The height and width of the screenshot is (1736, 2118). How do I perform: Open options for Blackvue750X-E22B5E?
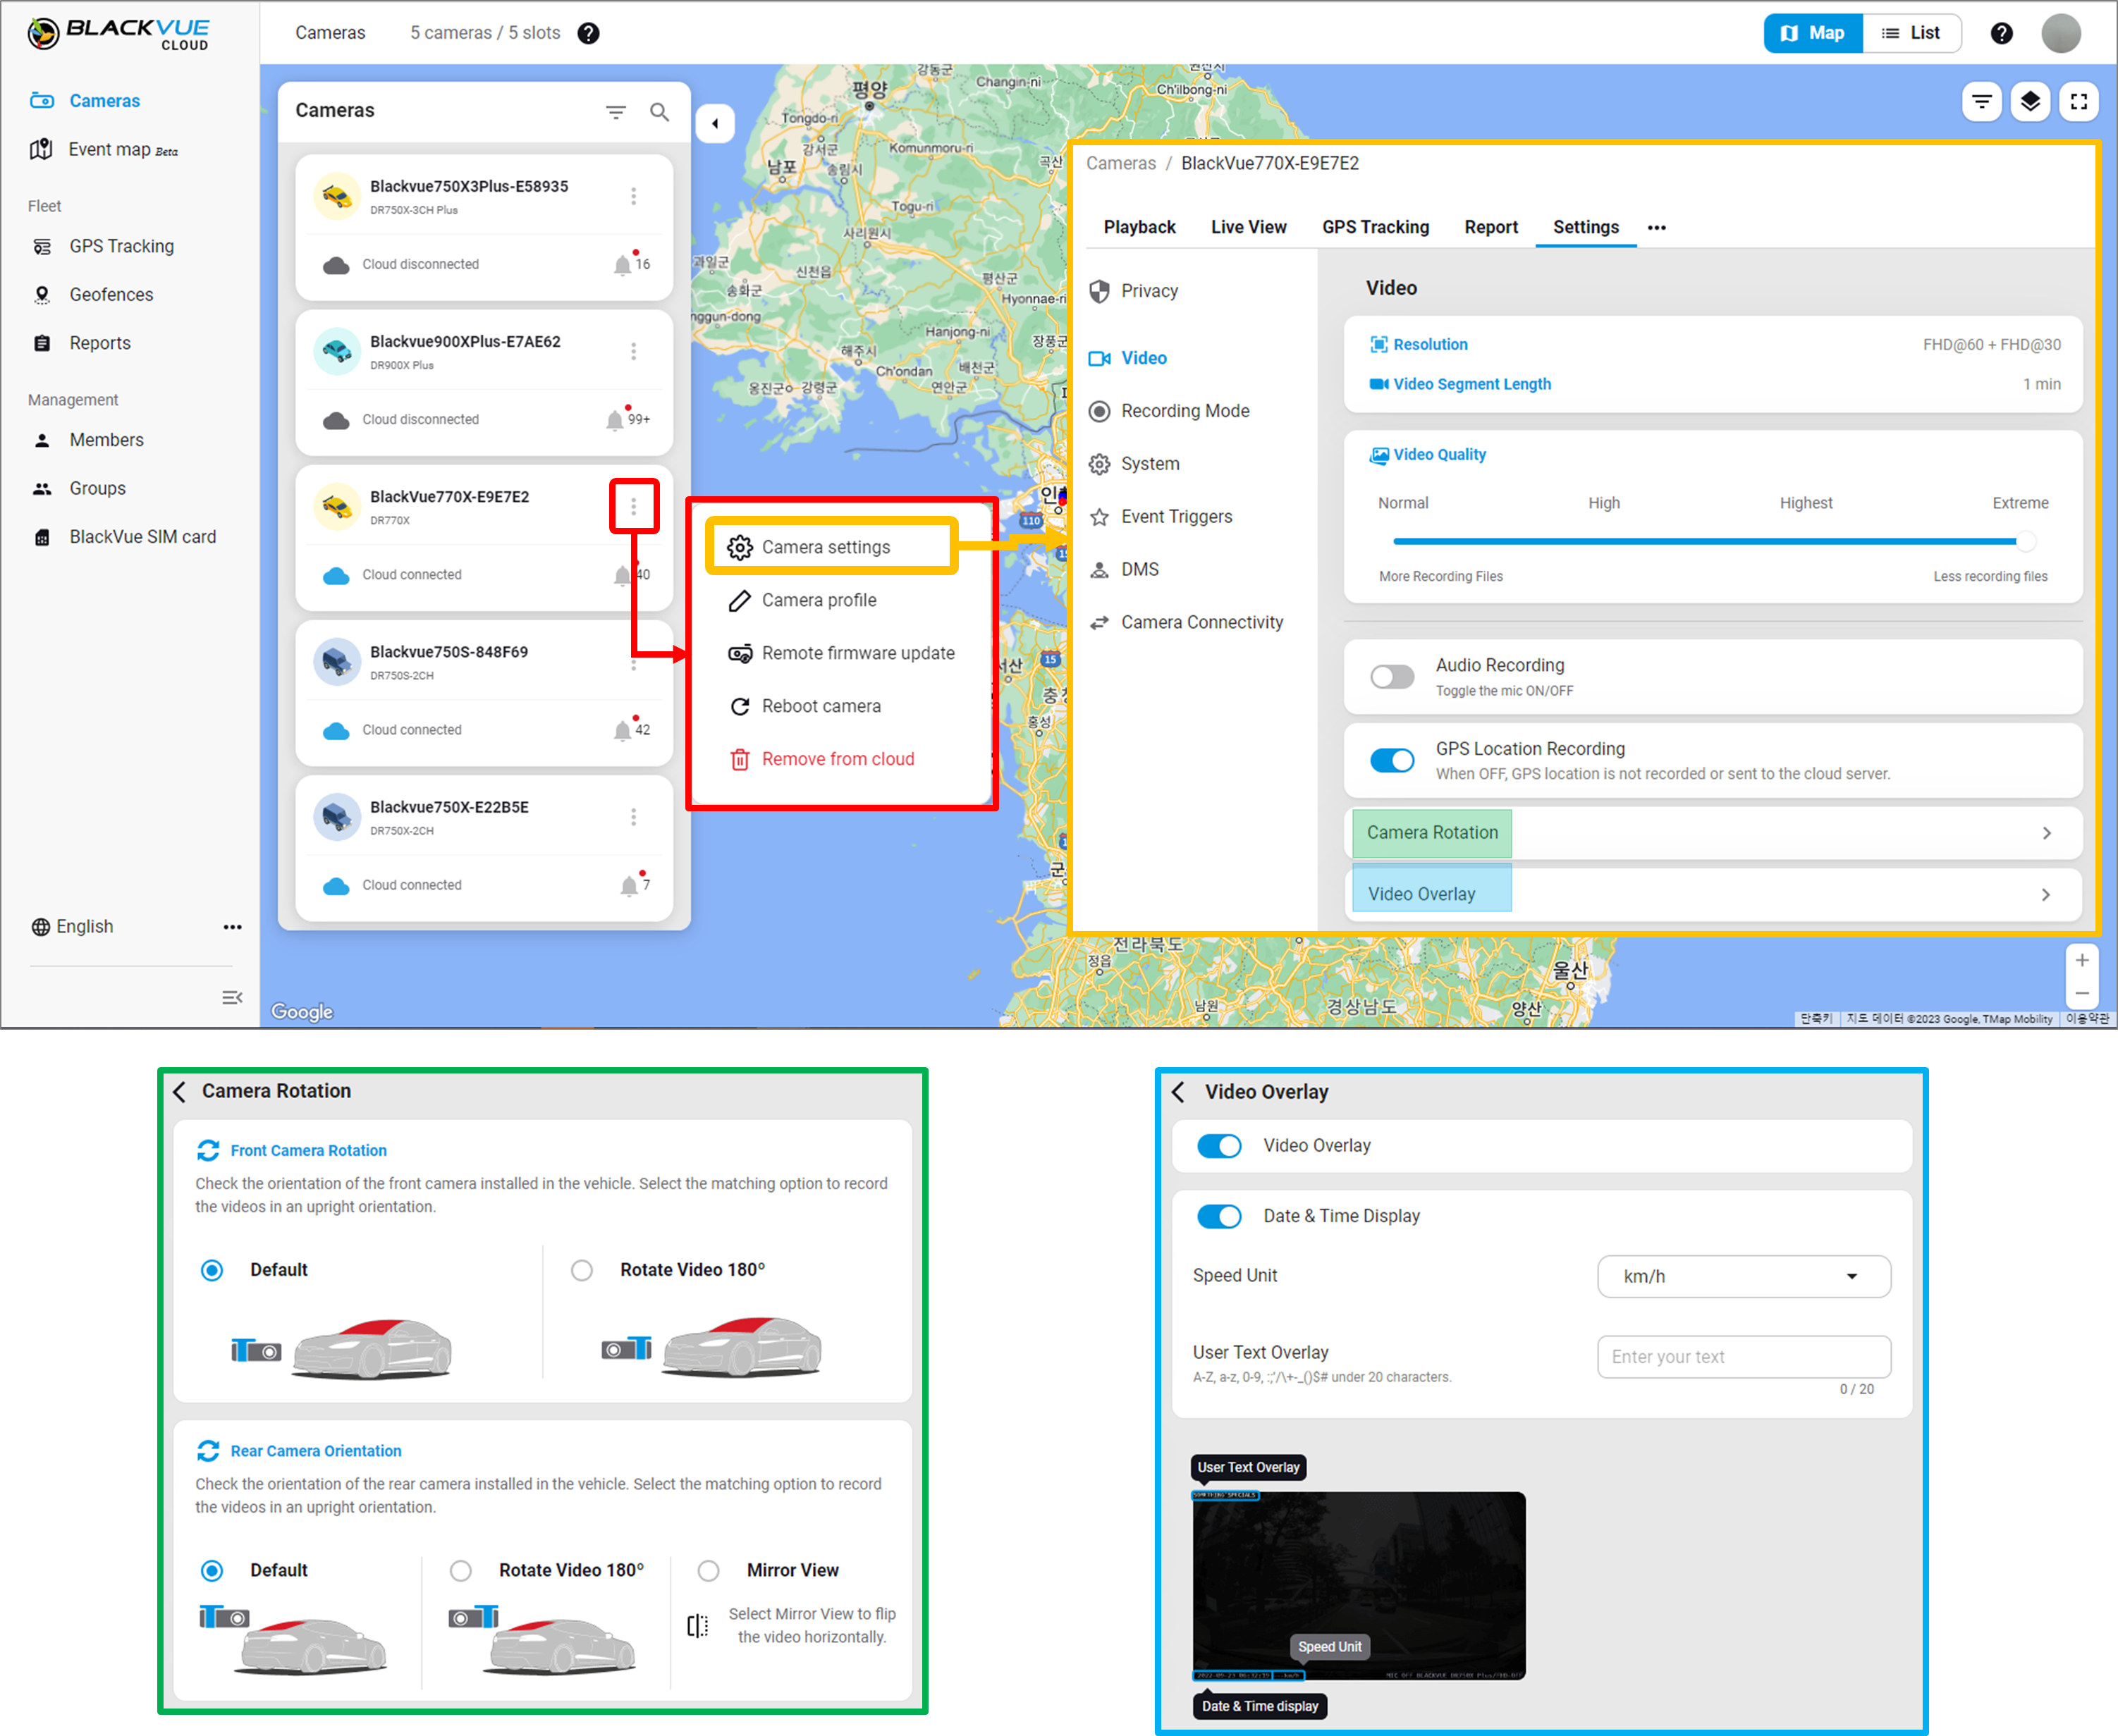633,817
